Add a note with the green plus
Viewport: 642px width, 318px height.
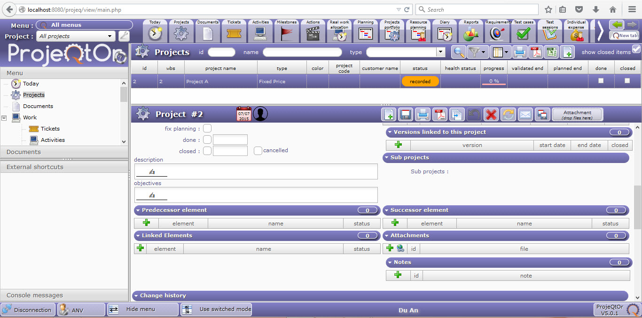[398, 275]
